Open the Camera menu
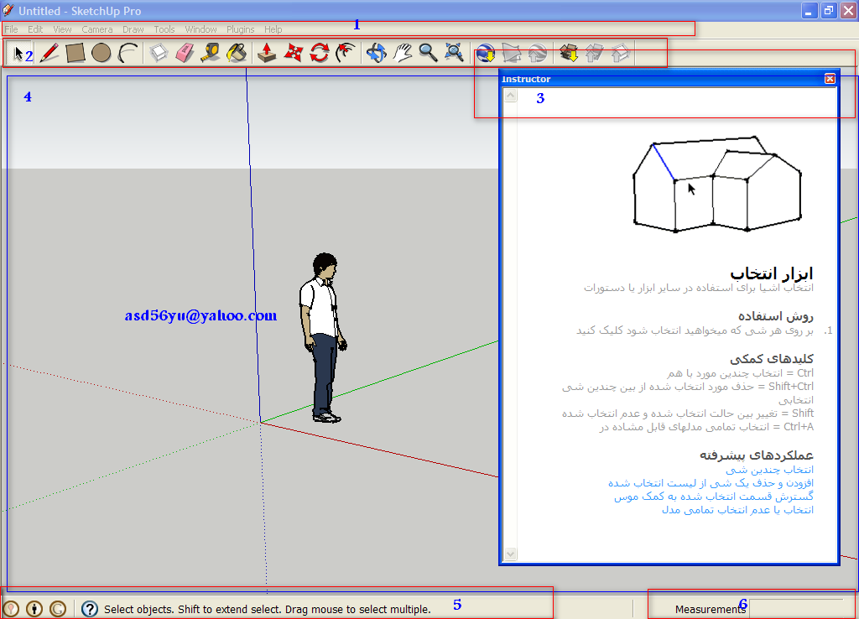This screenshot has height=619, width=859. tap(97, 29)
